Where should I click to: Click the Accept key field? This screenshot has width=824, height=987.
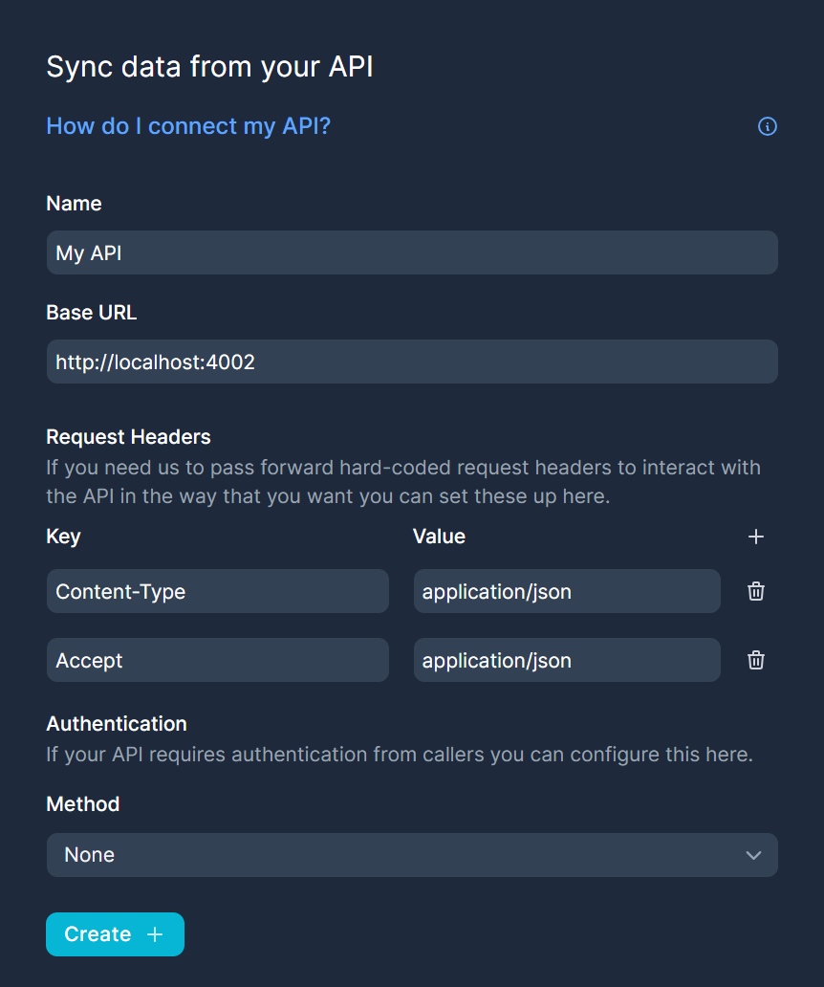(x=217, y=660)
